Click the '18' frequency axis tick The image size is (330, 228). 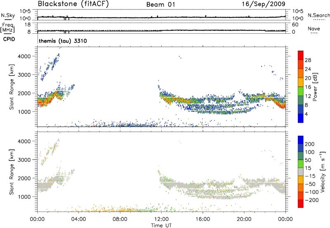click(28, 25)
